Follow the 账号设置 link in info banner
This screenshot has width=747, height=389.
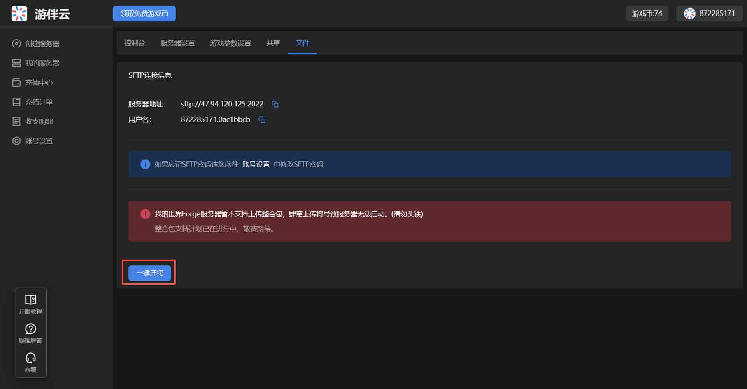pos(256,164)
